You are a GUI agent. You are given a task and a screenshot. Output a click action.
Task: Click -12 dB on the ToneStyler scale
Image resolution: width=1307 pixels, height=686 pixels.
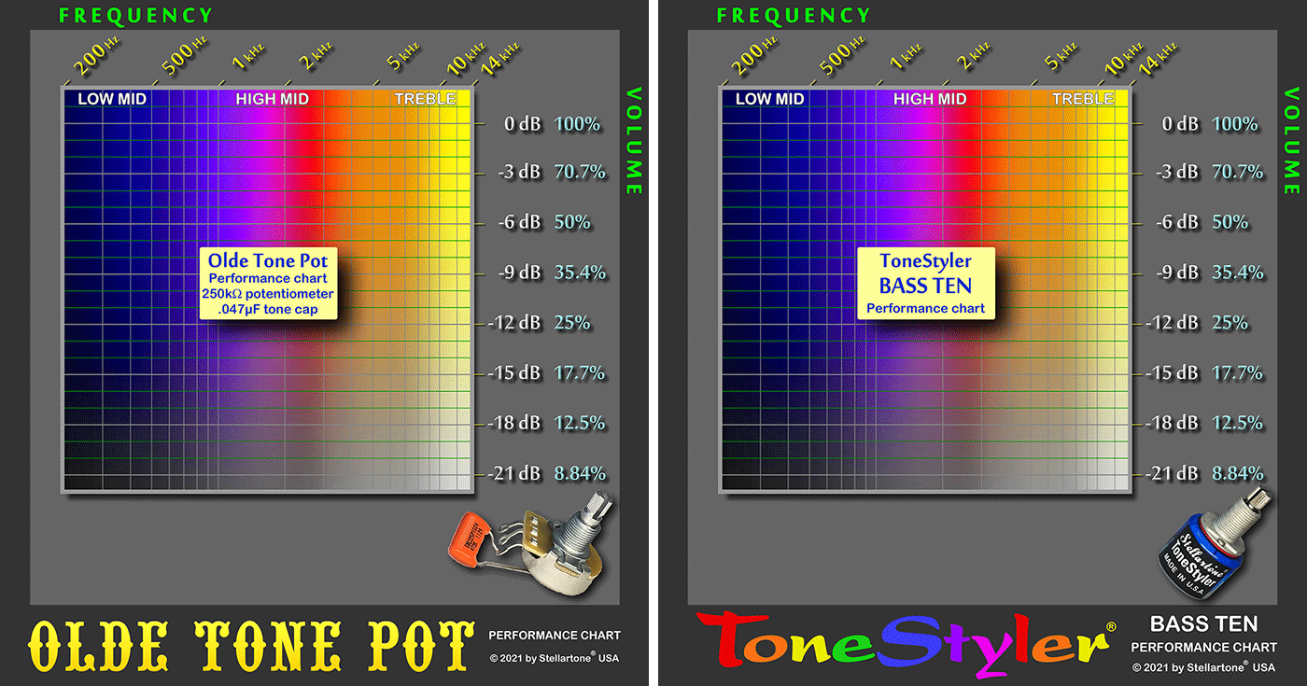point(1173,323)
